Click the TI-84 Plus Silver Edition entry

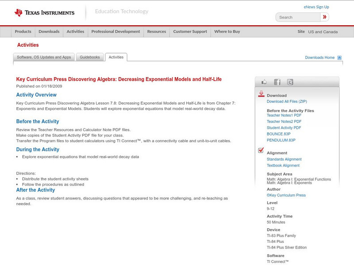pos(287,247)
